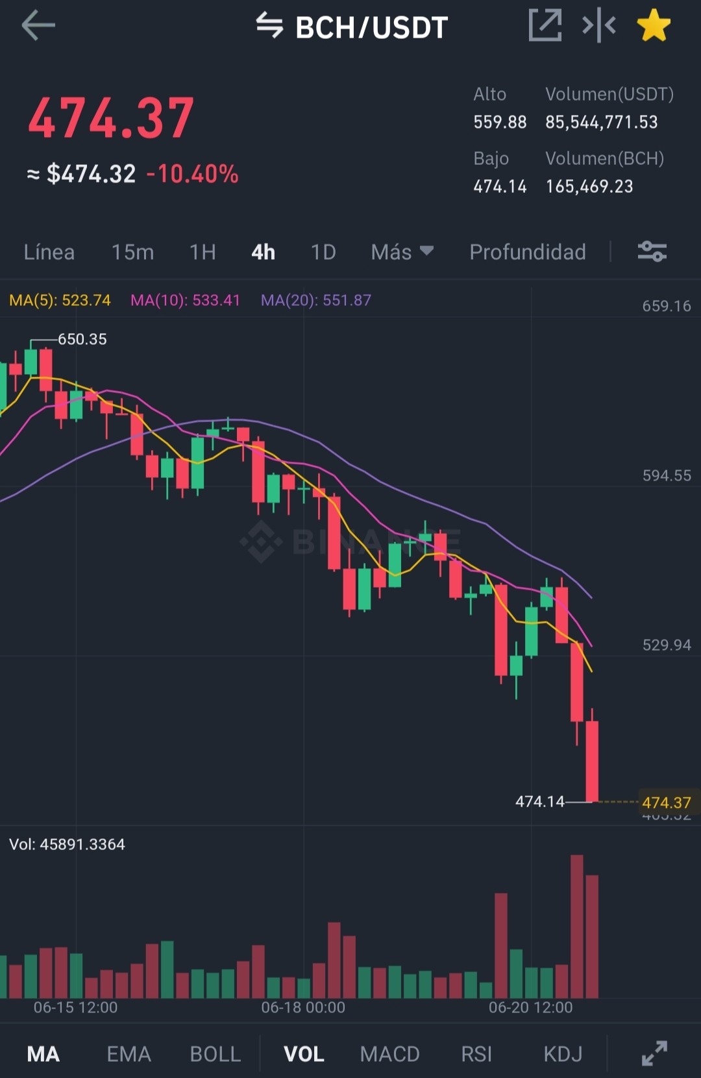Select the Línea chart view
701x1078 pixels.
49,252
